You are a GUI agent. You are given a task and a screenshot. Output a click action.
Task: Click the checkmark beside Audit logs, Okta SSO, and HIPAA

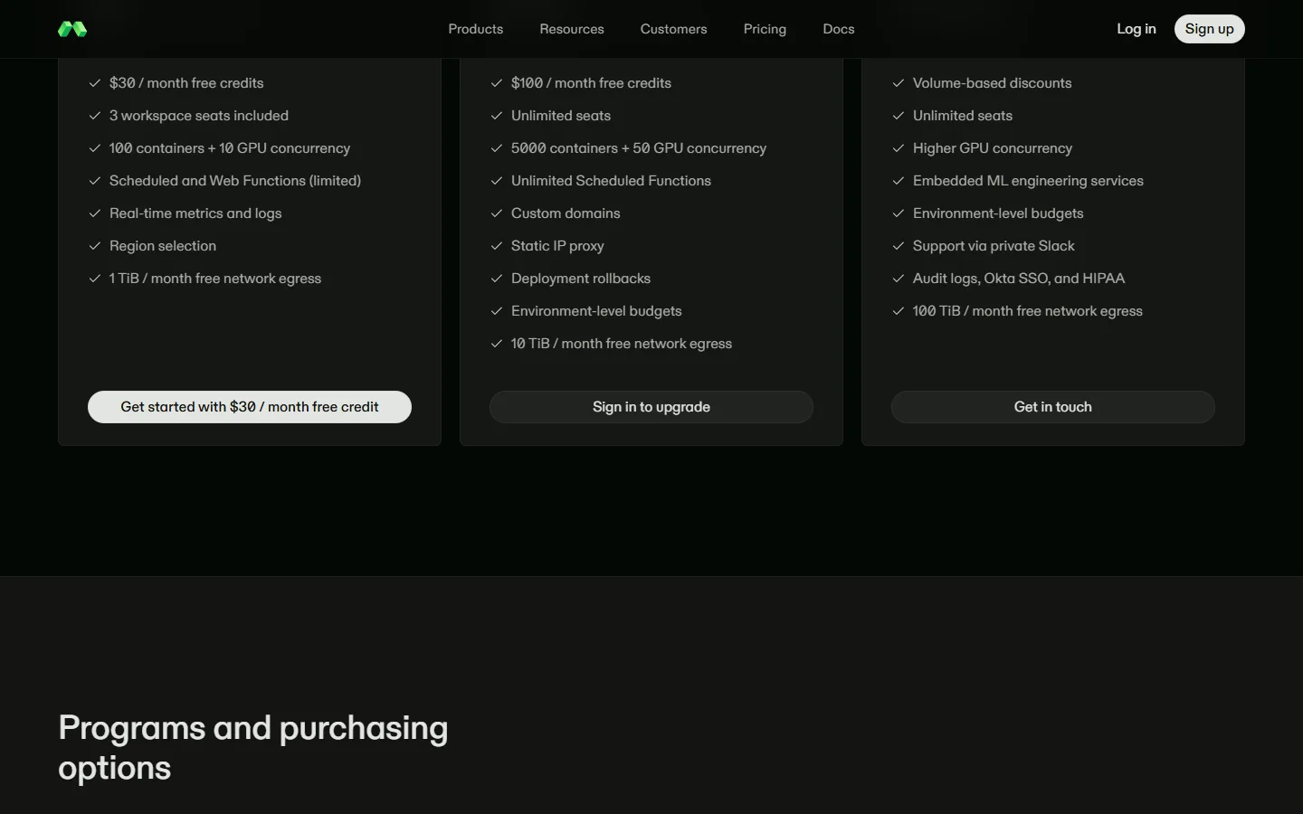tap(898, 279)
